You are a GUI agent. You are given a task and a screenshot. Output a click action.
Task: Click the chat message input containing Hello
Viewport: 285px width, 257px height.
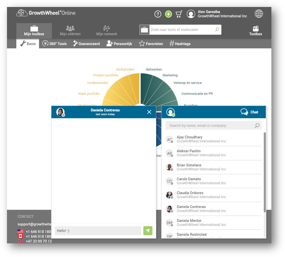pyautogui.click(x=98, y=231)
